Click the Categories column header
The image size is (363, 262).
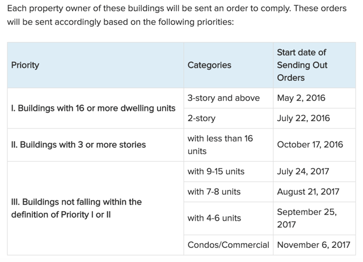pyautogui.click(x=228, y=65)
